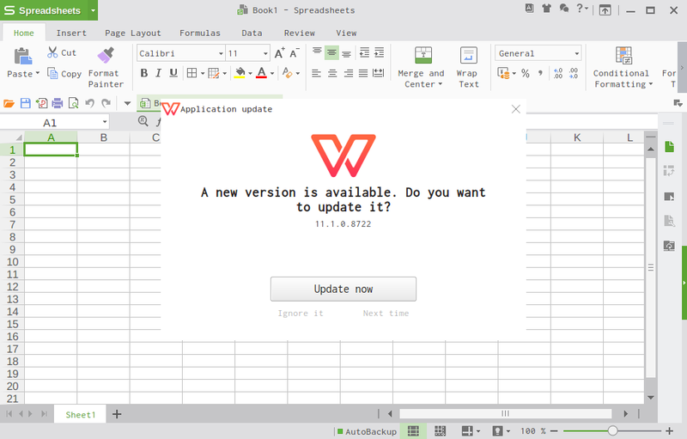The height and width of the screenshot is (439, 687).
Task: Open the Spreadsheets application menu arrow
Action: (93, 10)
